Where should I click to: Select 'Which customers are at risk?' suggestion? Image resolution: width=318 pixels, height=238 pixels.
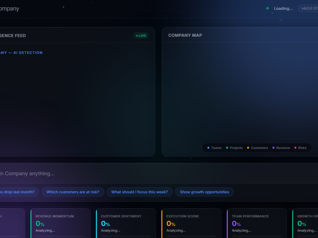pos(73,192)
